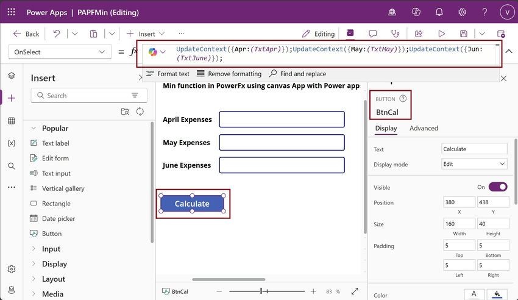Open the Search icon in left sidebar

tap(12, 166)
